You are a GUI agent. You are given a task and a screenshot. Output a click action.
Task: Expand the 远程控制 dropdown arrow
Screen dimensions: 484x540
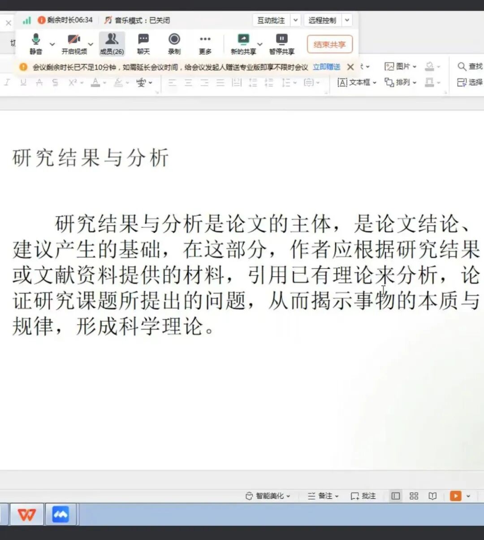click(x=347, y=20)
